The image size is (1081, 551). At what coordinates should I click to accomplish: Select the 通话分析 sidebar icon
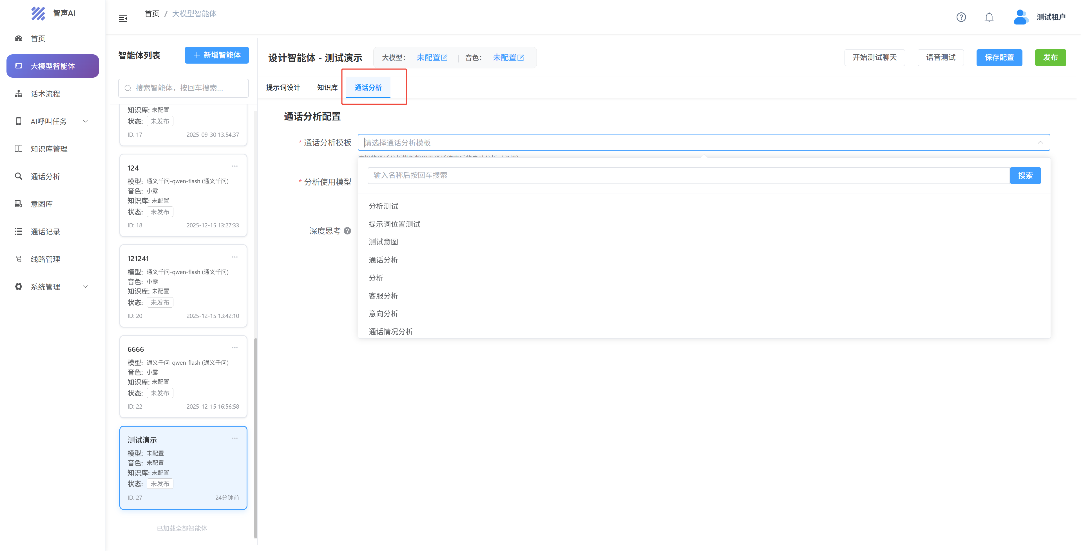coord(19,176)
